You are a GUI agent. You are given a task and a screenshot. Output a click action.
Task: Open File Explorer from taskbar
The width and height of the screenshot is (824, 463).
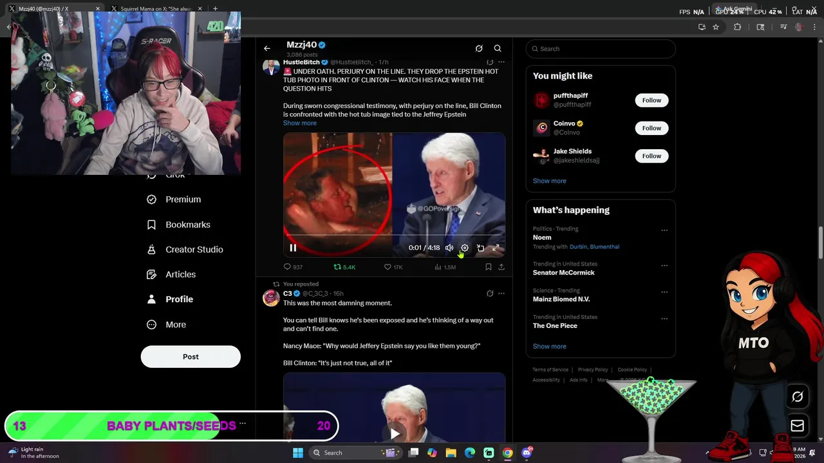[x=451, y=453]
